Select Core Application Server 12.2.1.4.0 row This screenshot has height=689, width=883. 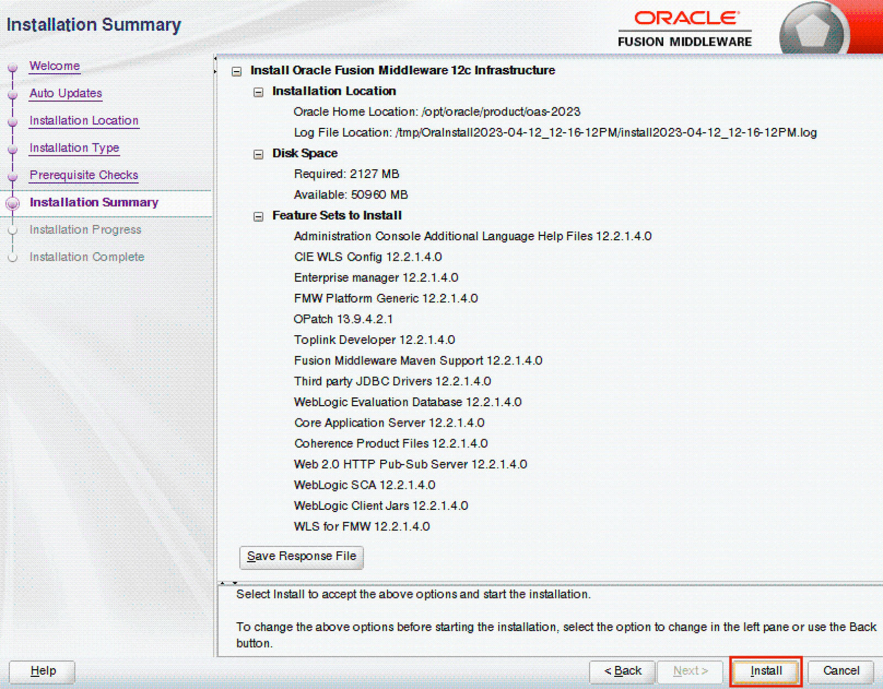[x=390, y=423]
